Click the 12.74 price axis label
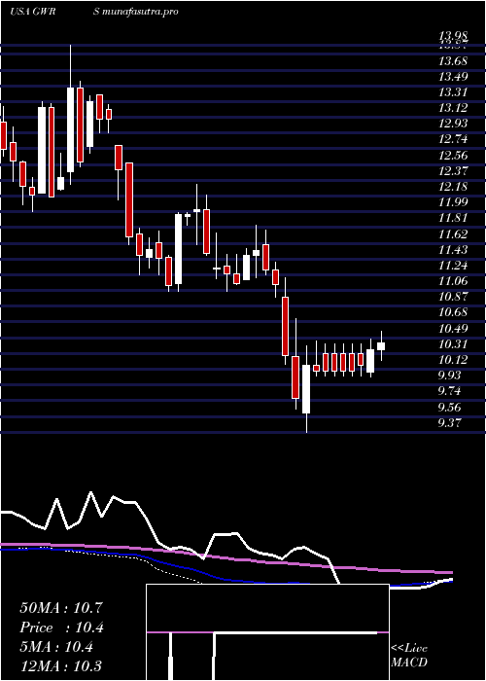 click(453, 139)
